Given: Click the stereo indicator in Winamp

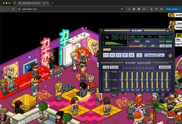Looking at the screenshot, I should click(169, 41).
